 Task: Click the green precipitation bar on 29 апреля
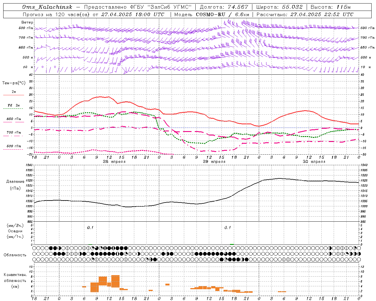[x=232, y=244]
